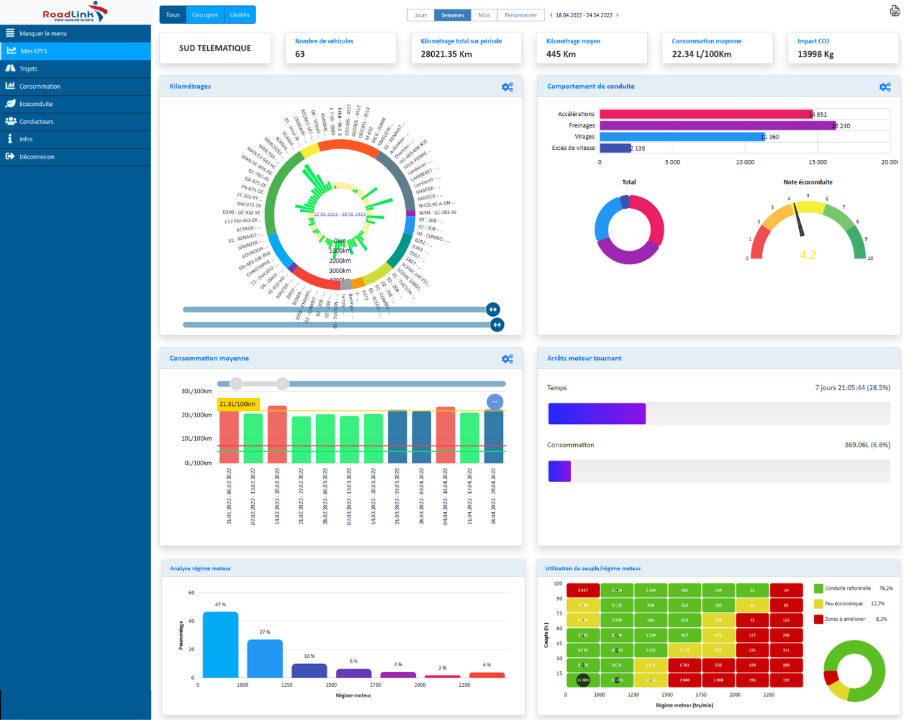Click the RoadLink logo
Image resolution: width=909 pixels, height=720 pixels.
click(75, 12)
